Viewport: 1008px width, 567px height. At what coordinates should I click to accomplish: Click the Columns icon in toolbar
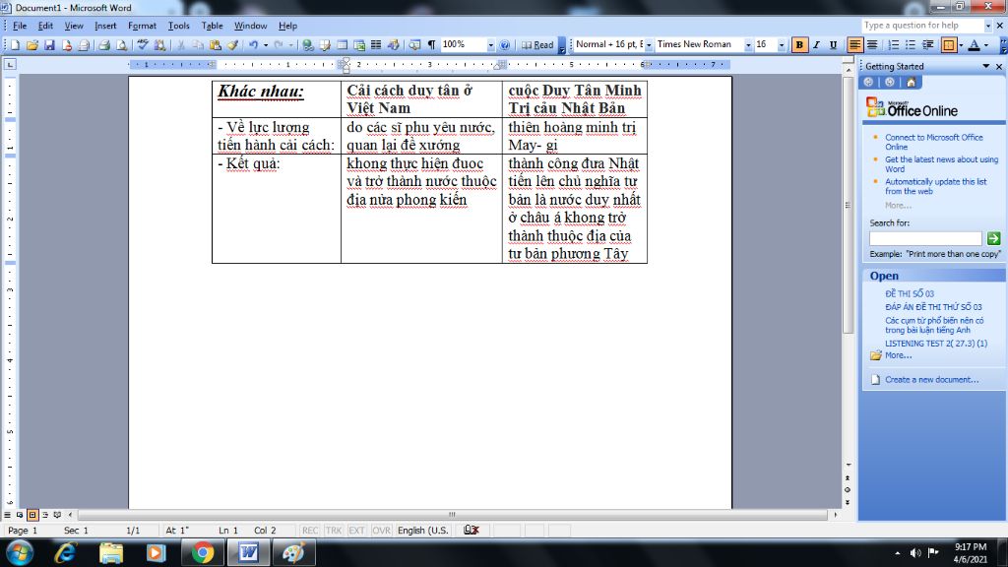tap(376, 45)
